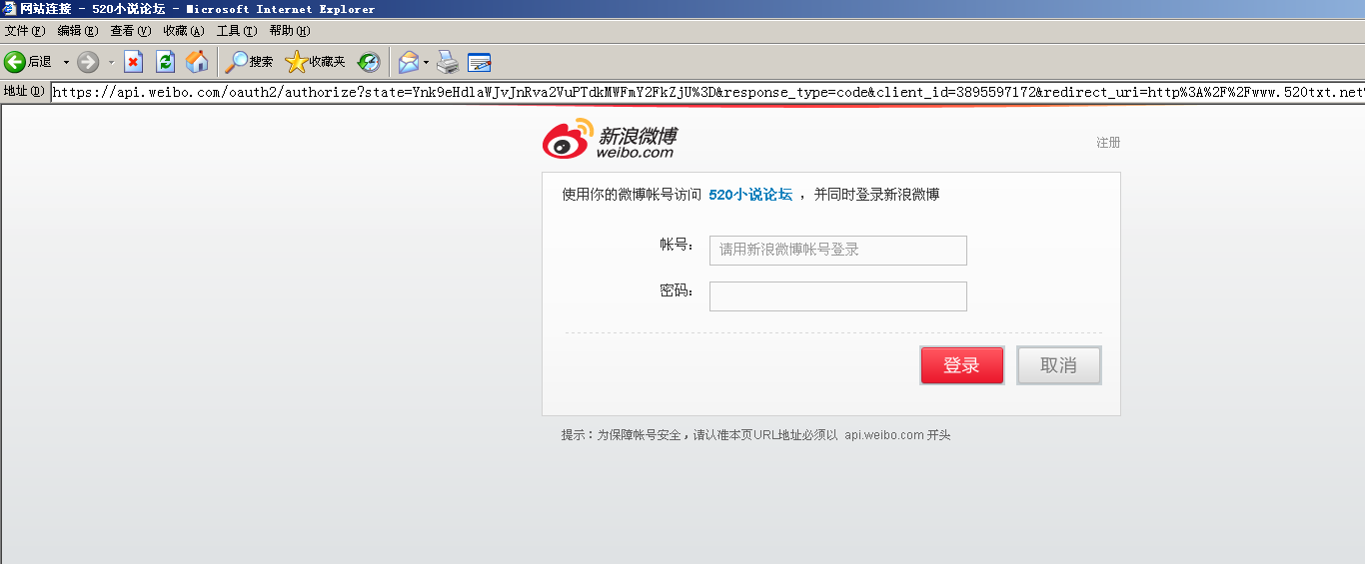
Task: Click the 密码 password input field
Action: pos(838,296)
